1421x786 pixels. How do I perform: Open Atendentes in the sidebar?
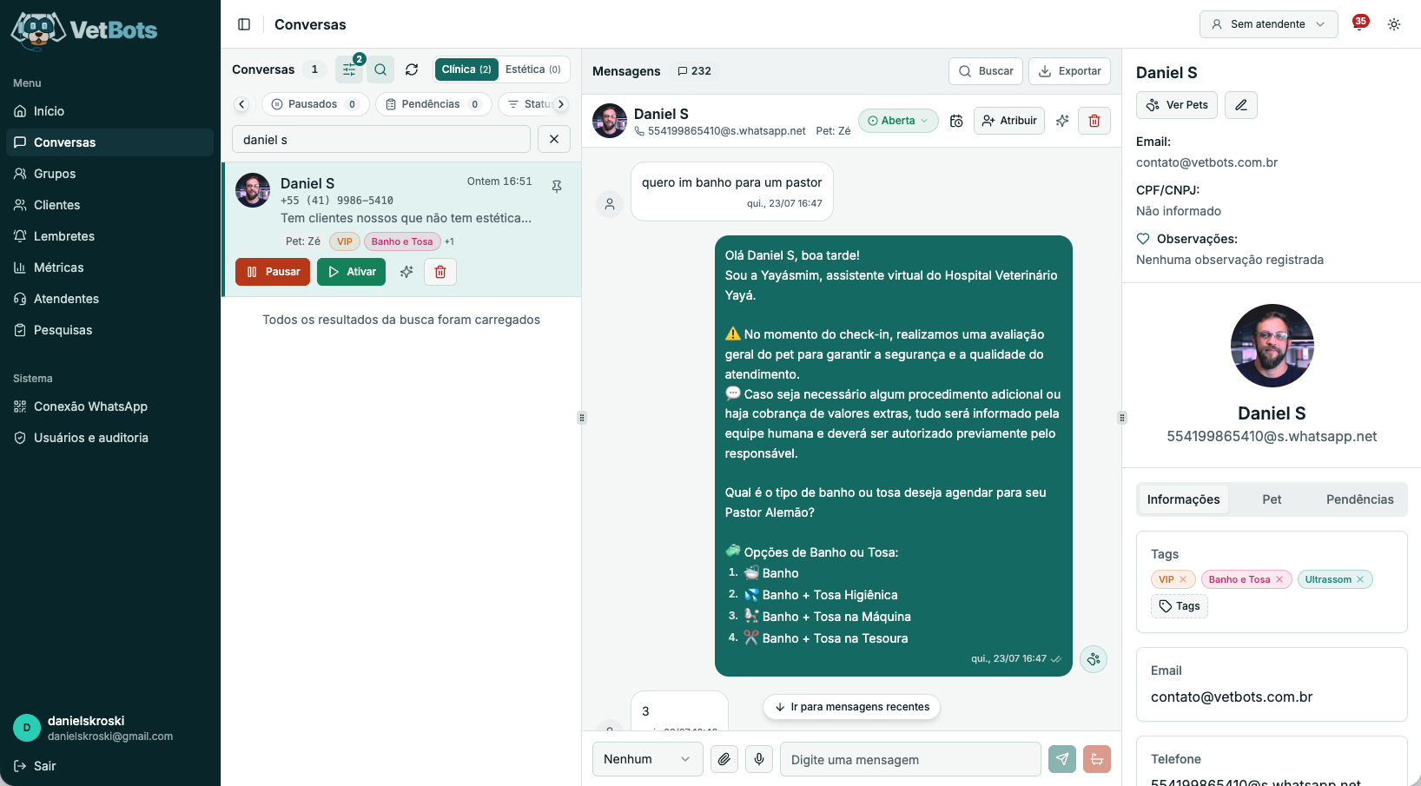point(109,299)
